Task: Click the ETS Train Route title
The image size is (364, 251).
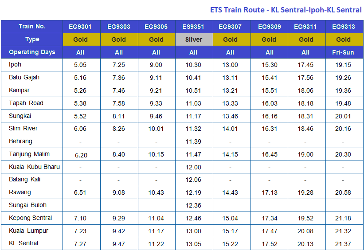Action: (286, 10)
